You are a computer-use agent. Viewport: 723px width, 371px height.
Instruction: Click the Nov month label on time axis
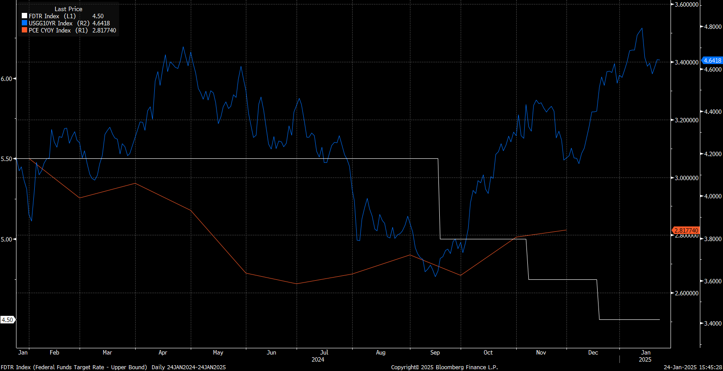pyautogui.click(x=541, y=352)
